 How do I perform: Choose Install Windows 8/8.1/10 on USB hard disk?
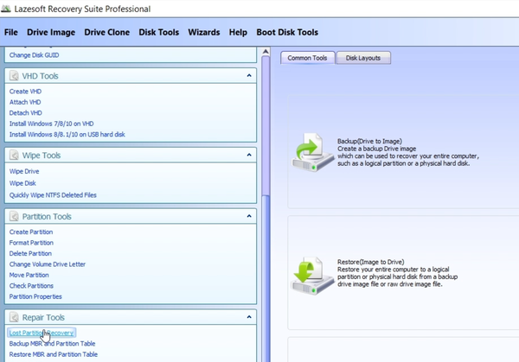[67, 134]
